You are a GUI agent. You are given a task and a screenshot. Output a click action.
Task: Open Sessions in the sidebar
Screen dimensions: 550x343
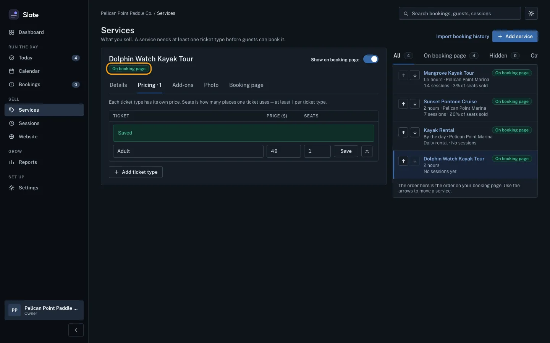tap(44, 123)
